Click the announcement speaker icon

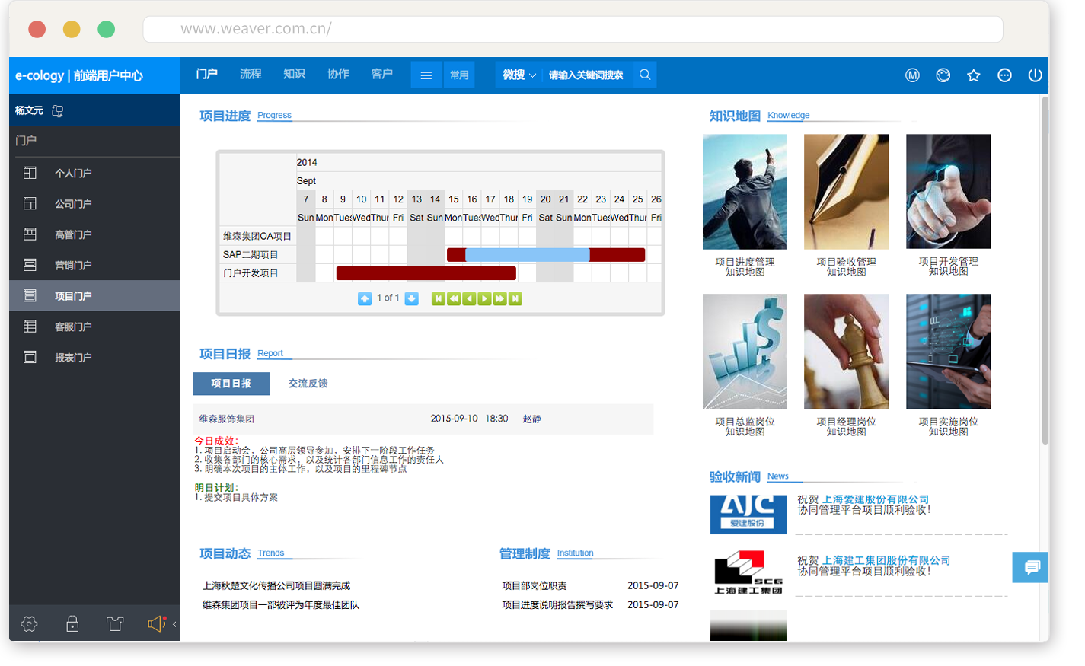156,624
